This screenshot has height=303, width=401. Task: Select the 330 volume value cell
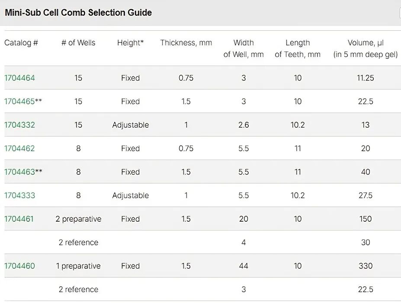click(366, 266)
